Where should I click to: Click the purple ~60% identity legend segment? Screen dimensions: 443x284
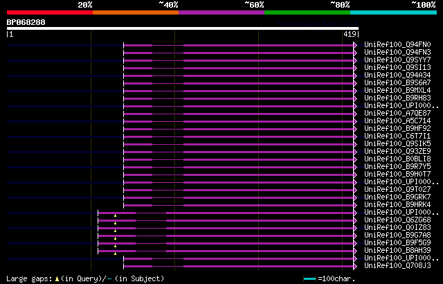221,12
